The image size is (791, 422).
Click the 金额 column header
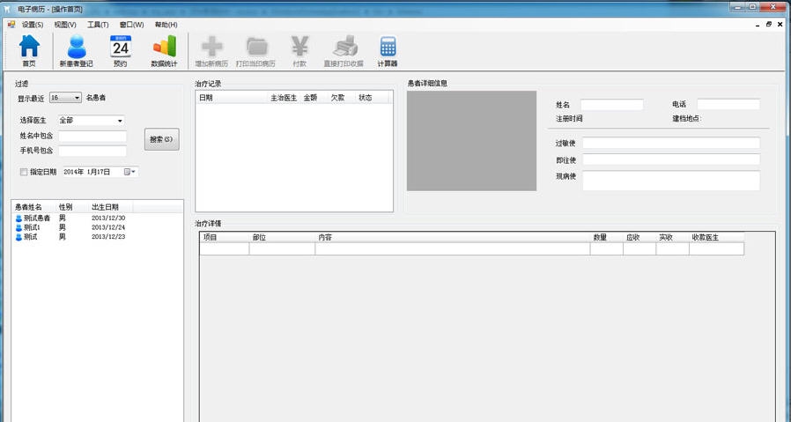(x=314, y=98)
